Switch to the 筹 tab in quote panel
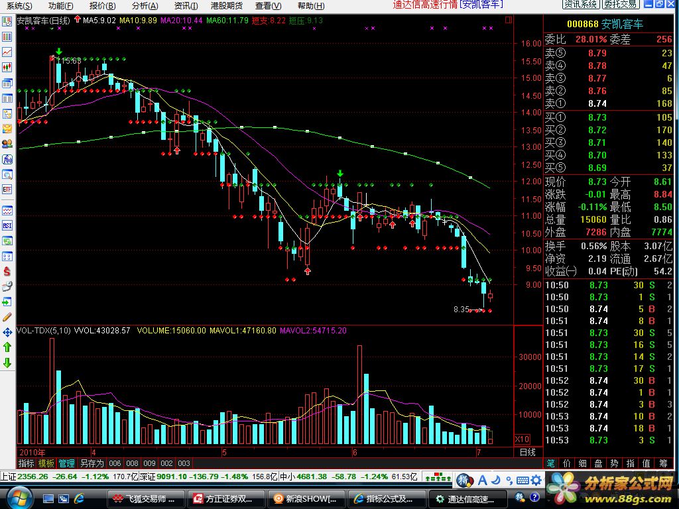The image size is (679, 509). [x=663, y=463]
